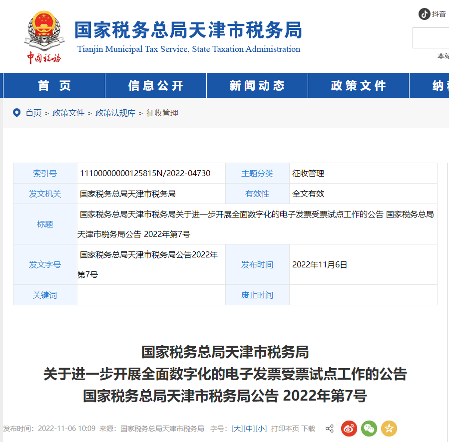
Task: Click 下载 to download document
Action: pyautogui.click(x=308, y=429)
